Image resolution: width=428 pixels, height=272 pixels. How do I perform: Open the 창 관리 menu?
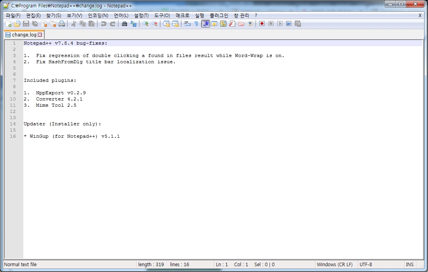242,16
